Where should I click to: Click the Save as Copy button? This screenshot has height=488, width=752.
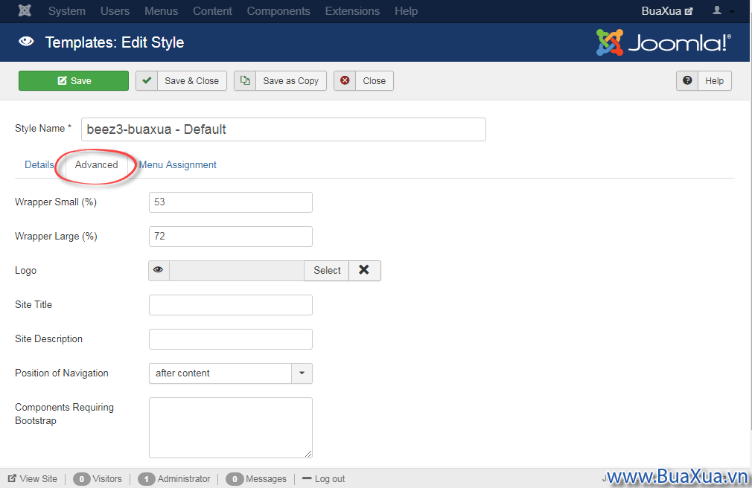[x=280, y=80]
